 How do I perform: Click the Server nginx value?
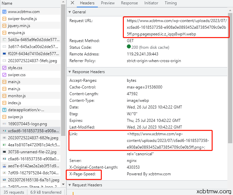point(132,161)
